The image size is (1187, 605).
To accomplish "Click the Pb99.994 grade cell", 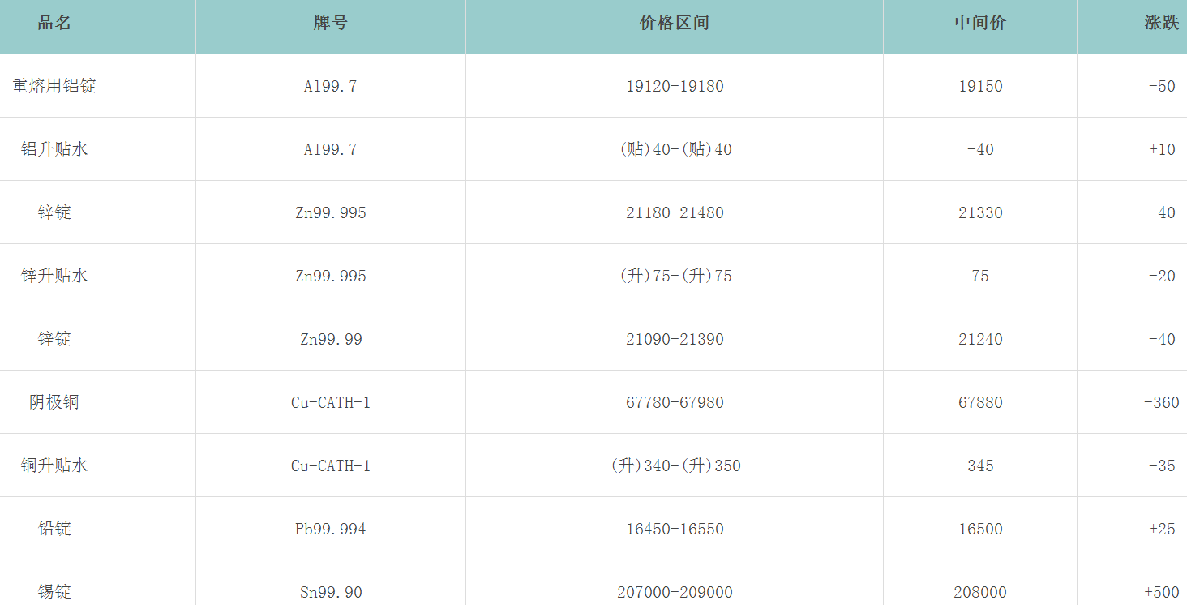I will point(330,530).
